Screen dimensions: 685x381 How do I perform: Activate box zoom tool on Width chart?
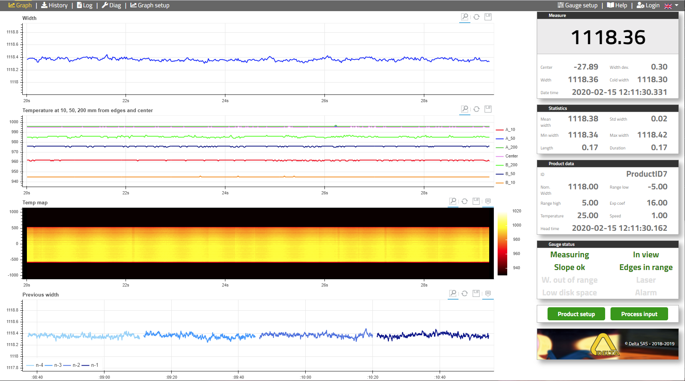point(465,17)
